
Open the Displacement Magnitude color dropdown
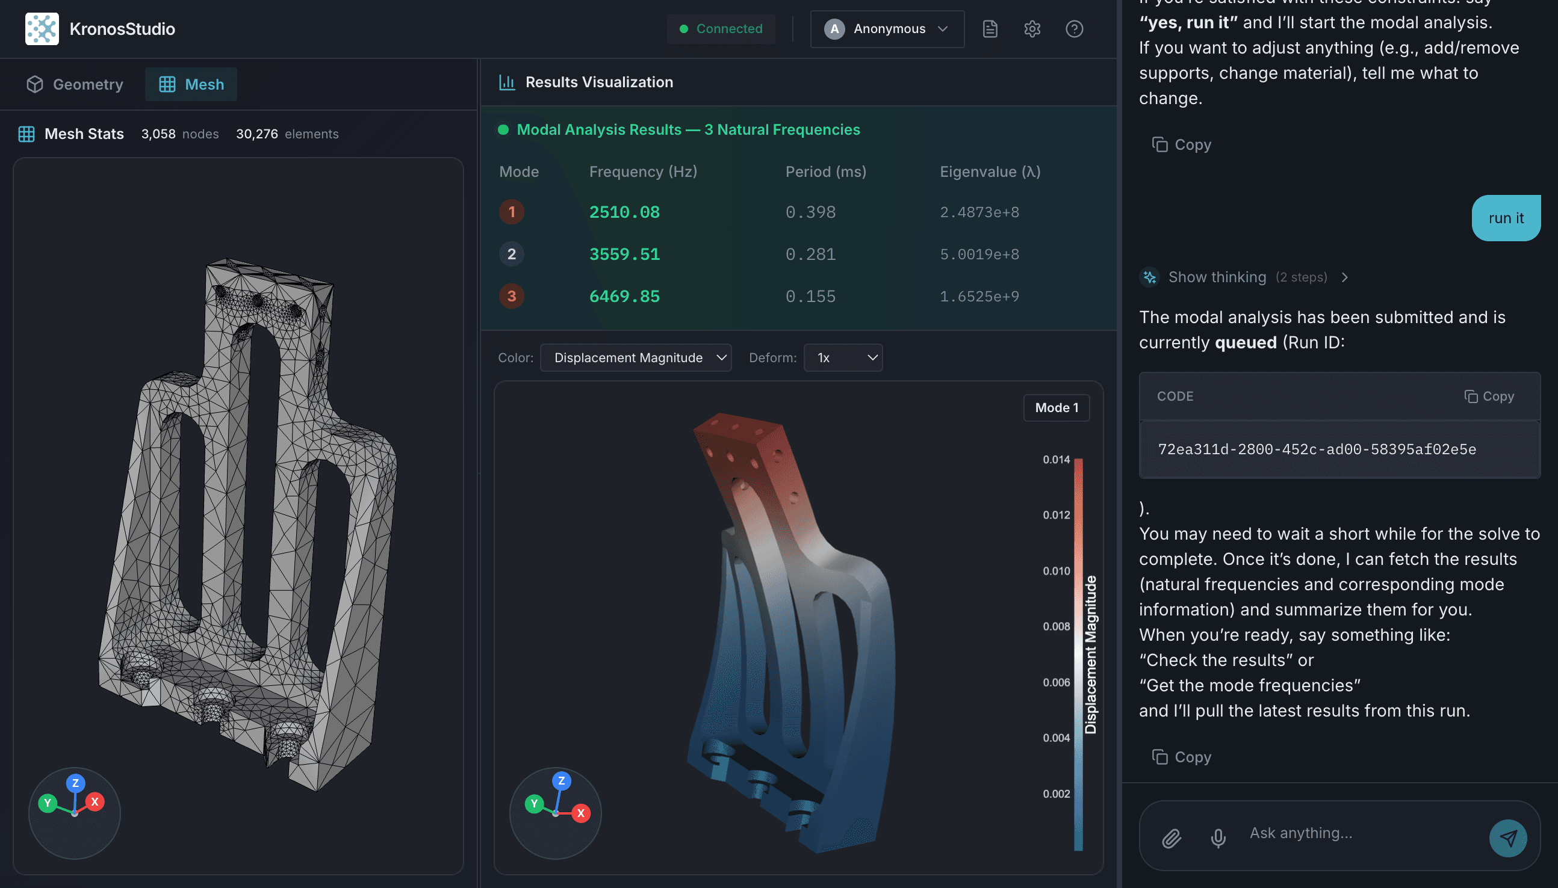[635, 357]
